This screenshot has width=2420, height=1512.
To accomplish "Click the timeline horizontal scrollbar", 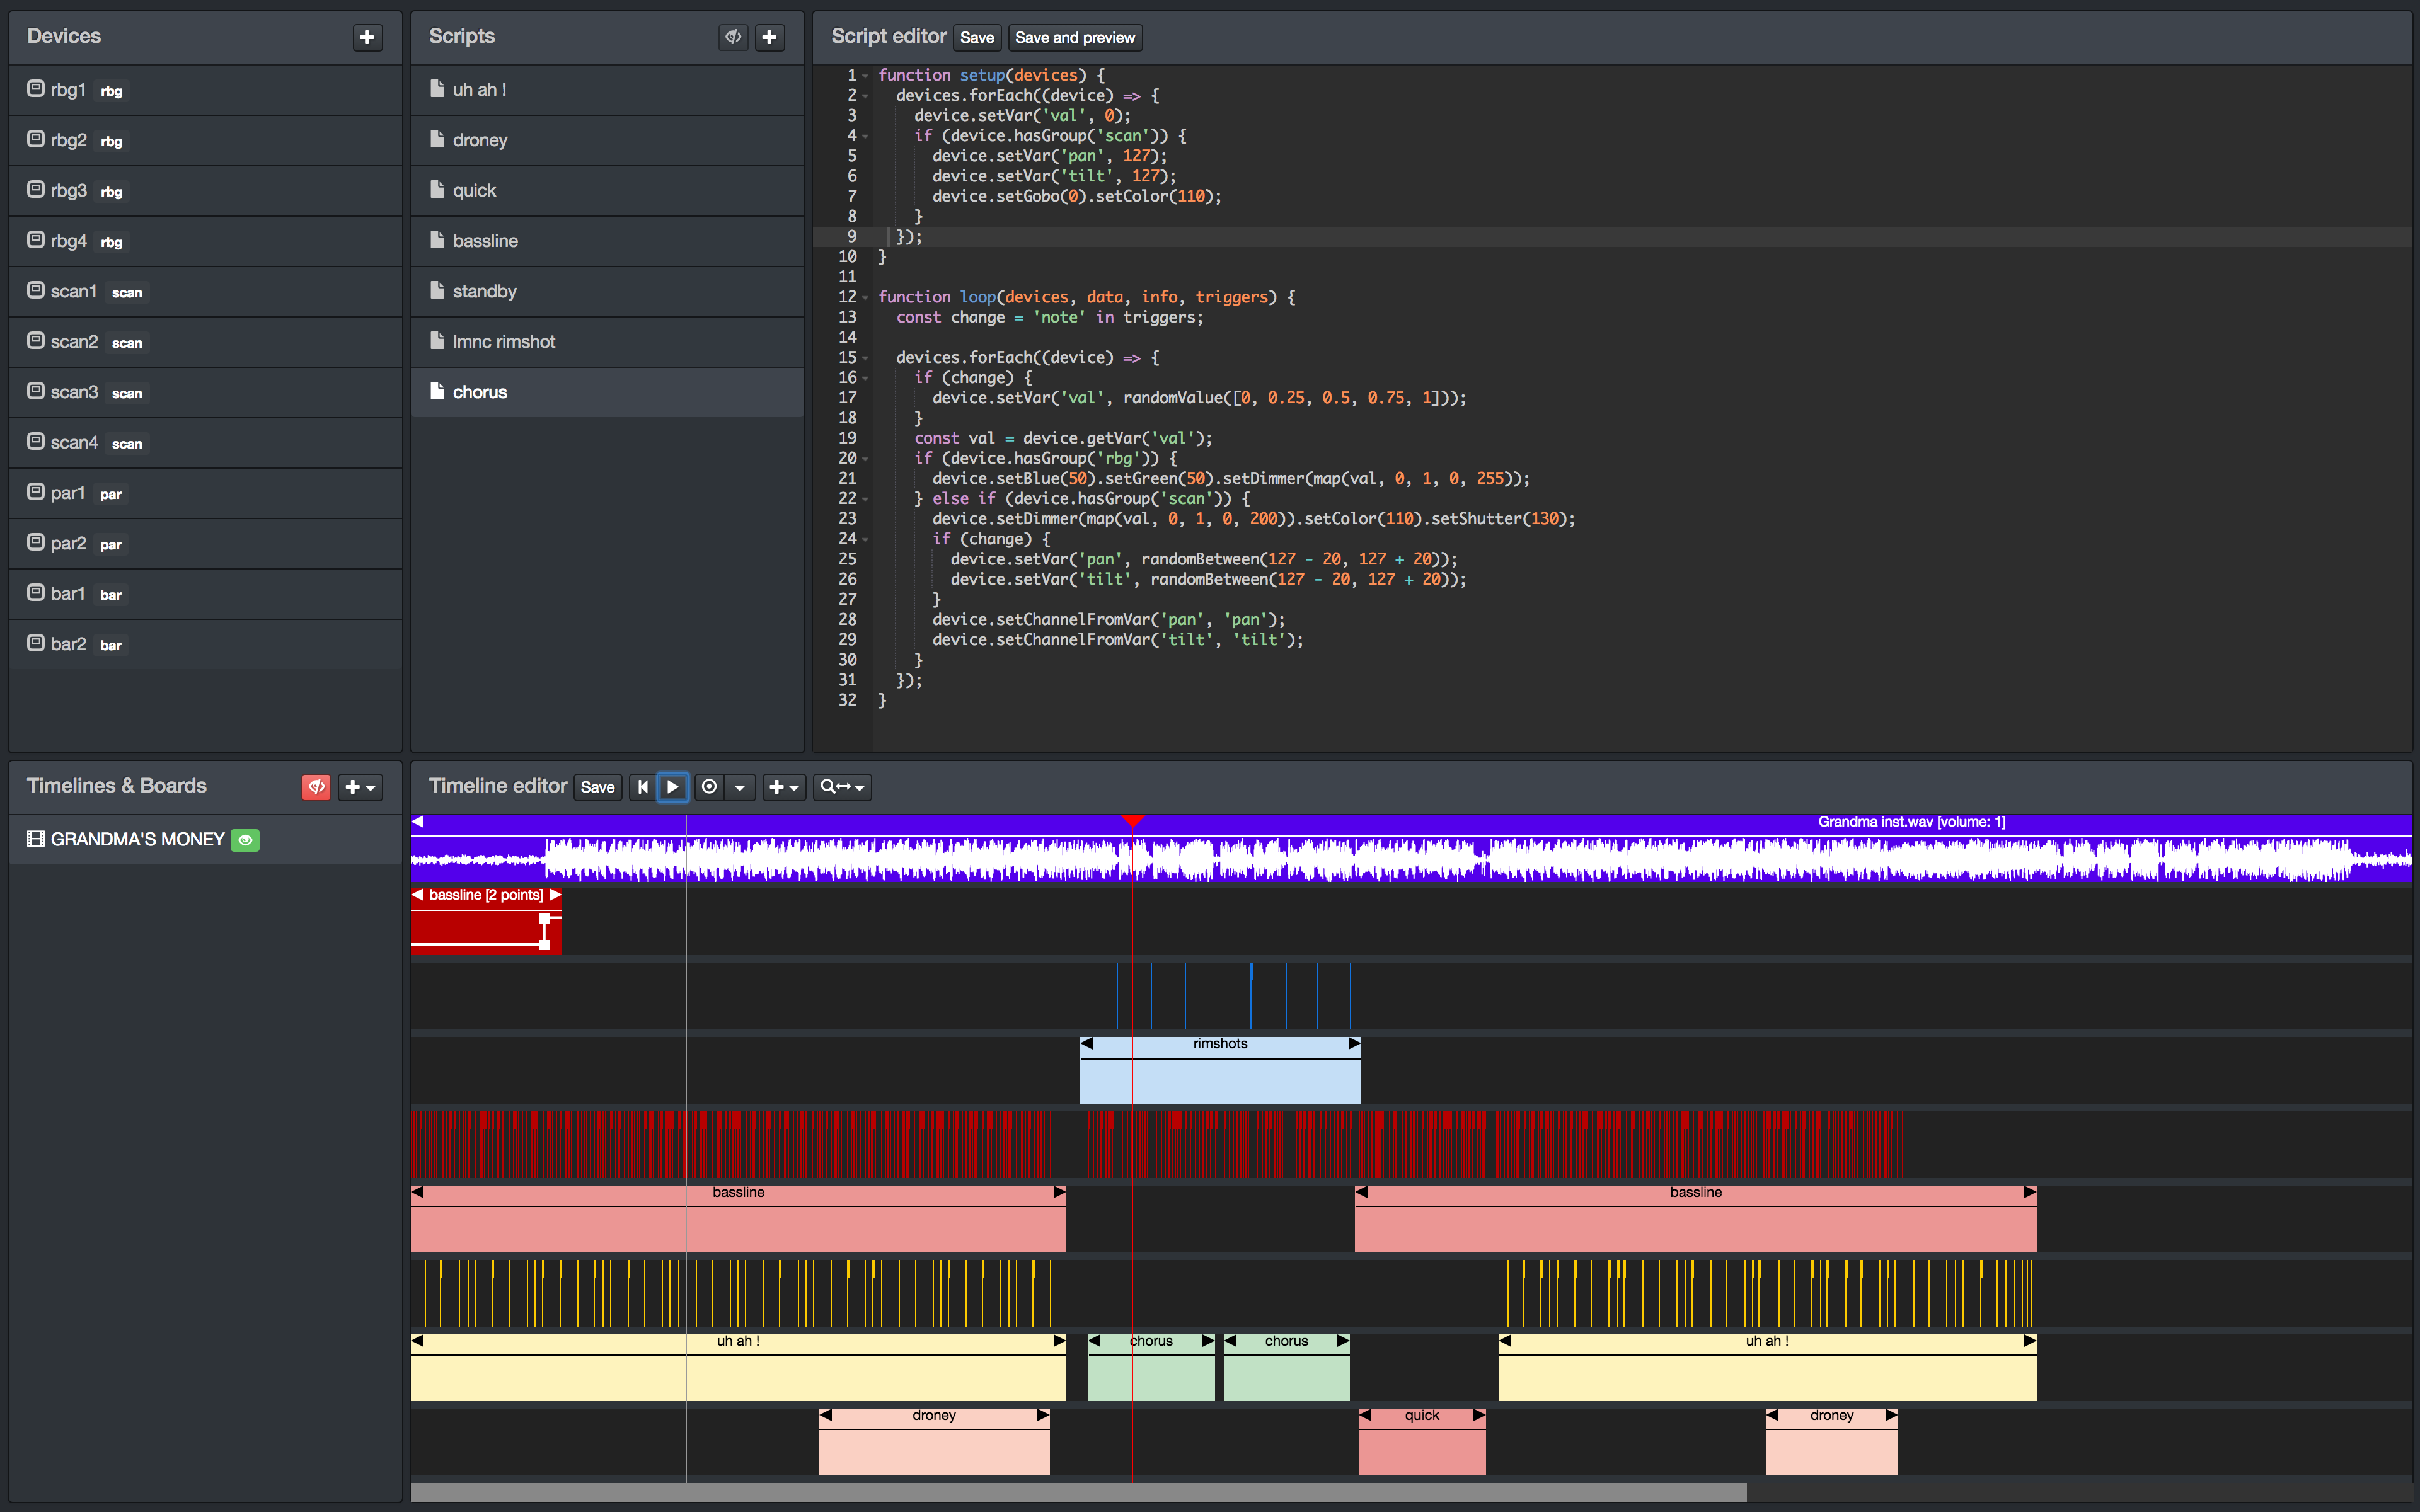I will tap(1079, 1493).
